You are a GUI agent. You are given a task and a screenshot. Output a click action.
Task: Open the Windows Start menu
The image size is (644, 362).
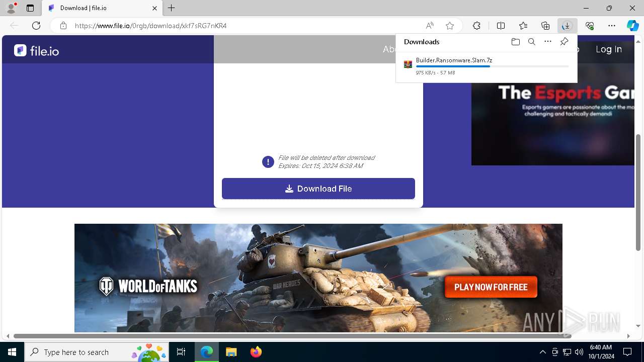coord(12,352)
